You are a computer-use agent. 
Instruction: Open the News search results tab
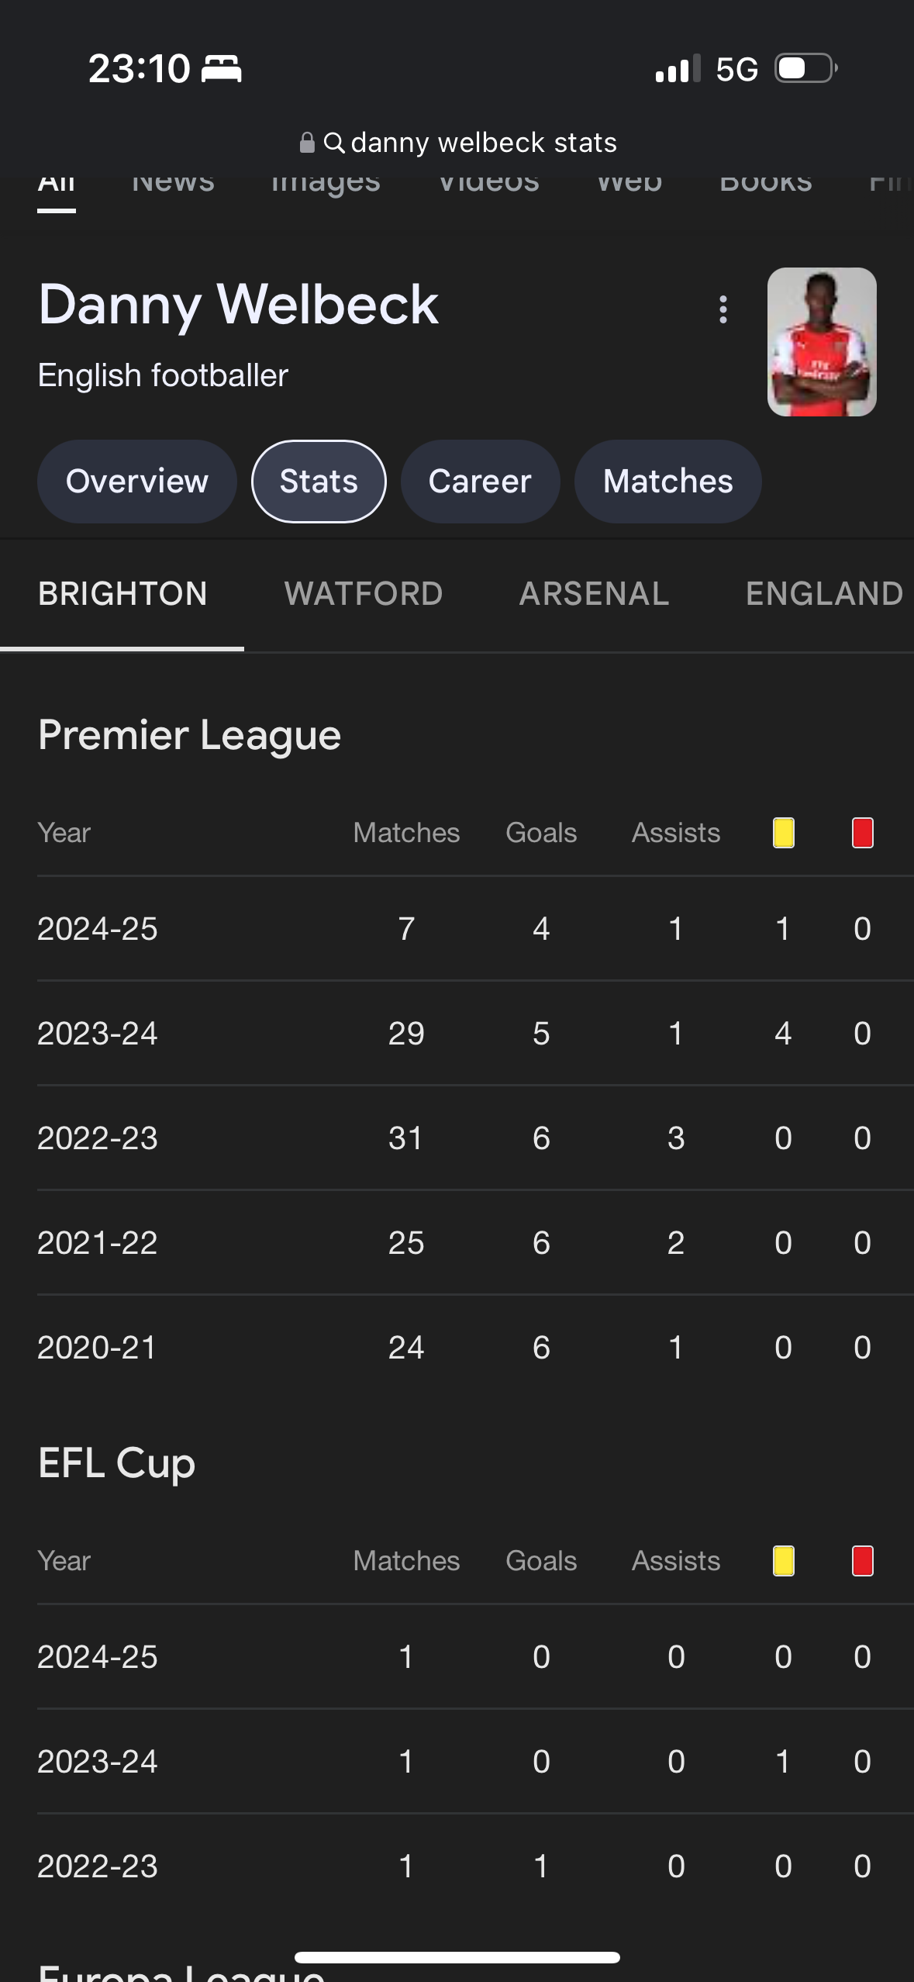coord(173,185)
